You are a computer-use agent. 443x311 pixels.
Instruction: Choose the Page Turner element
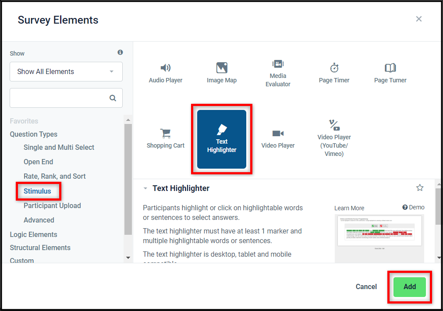[390, 74]
